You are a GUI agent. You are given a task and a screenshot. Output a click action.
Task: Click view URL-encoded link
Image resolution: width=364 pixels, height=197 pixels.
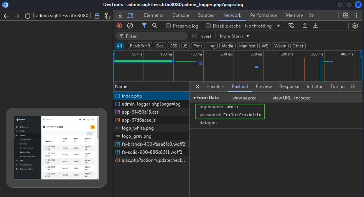(292, 98)
